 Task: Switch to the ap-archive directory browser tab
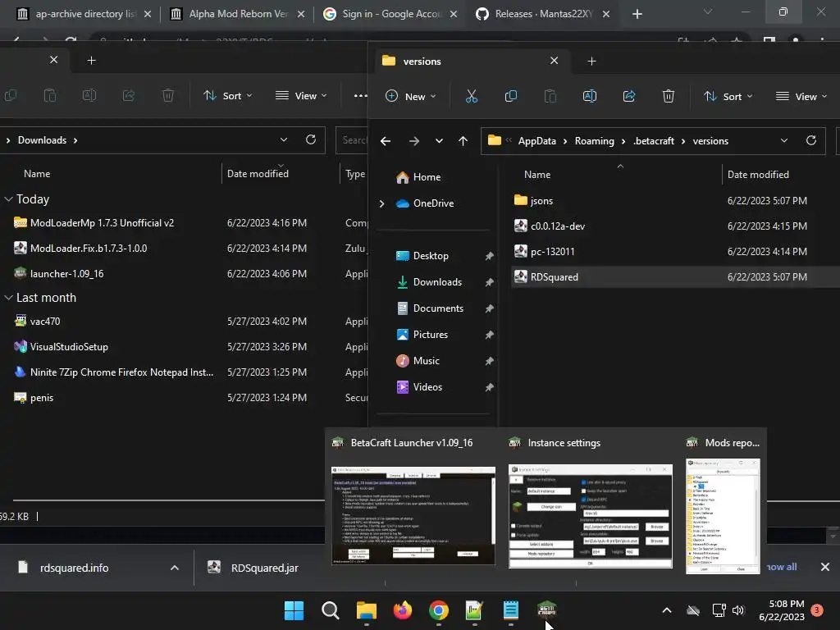coord(84,14)
